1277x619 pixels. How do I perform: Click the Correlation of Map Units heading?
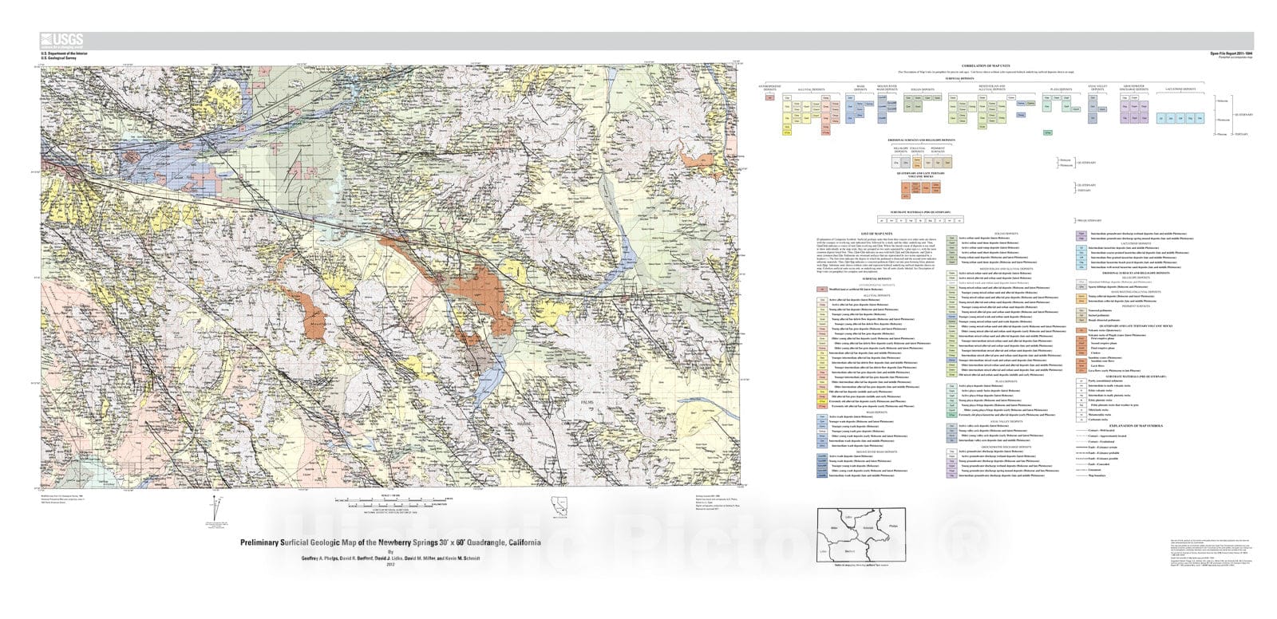pos(985,65)
